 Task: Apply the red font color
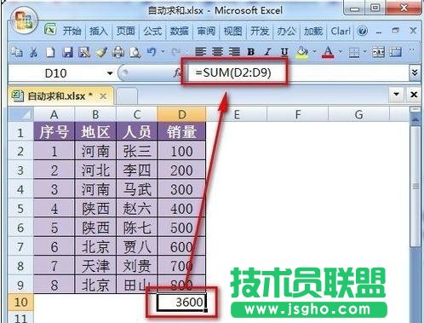click(328, 52)
